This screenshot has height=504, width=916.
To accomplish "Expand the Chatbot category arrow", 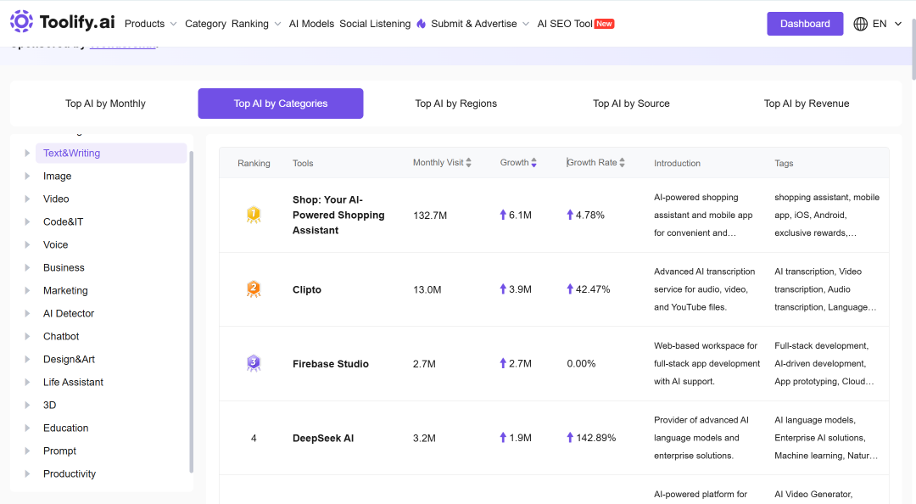I will pos(27,336).
